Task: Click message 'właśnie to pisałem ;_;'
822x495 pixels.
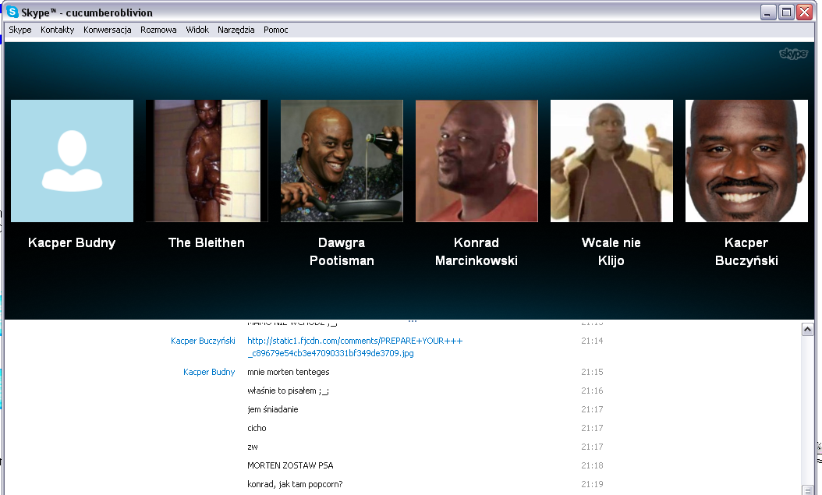Action: (x=288, y=391)
